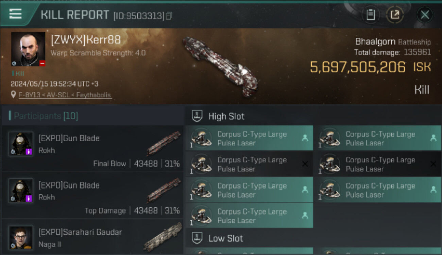Click the share kill report icon

[395, 15]
